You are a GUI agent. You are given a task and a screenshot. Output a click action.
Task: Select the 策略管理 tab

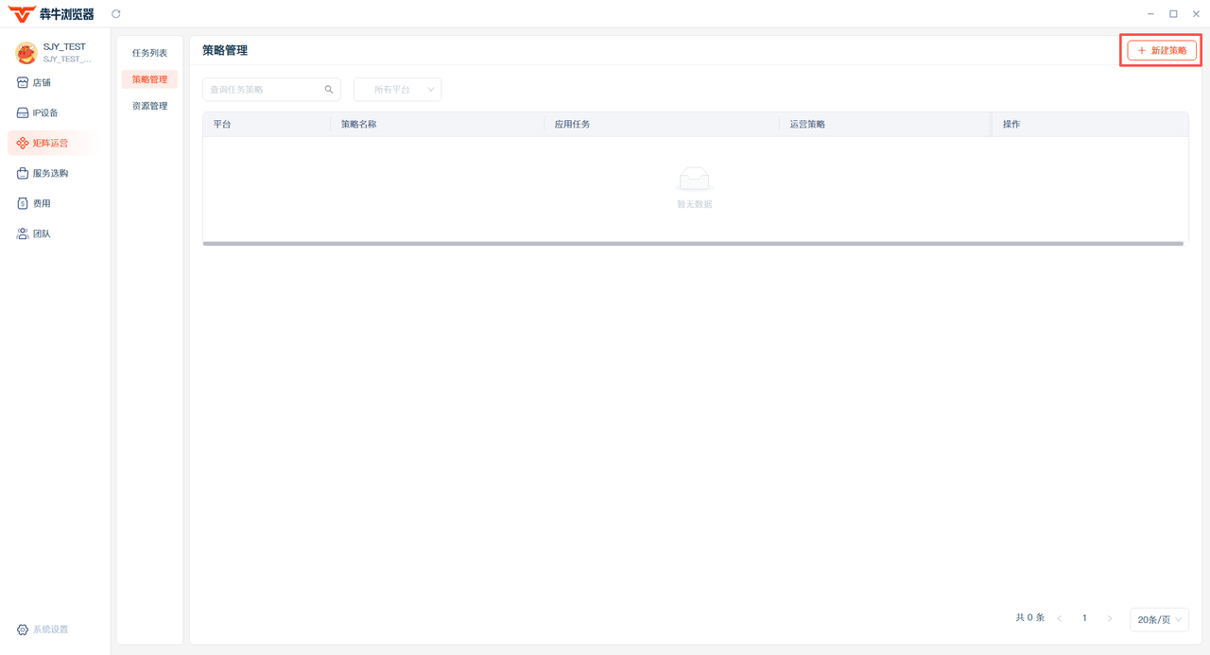pyautogui.click(x=149, y=79)
